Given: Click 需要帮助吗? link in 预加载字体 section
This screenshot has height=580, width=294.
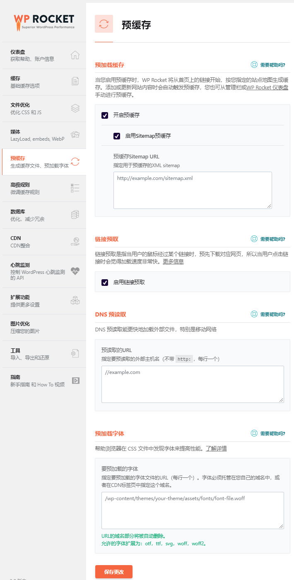Looking at the screenshot, I should (272, 433).
